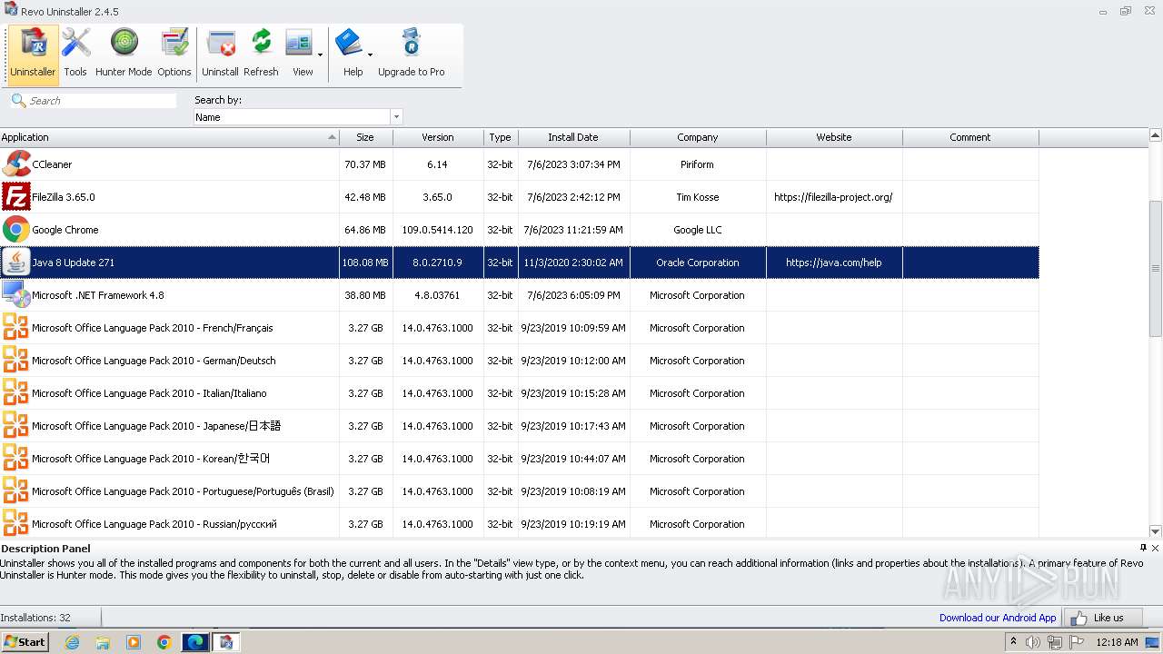The image size is (1163, 654).
Task: Expand the Help dropdown arrow
Action: [x=370, y=54]
